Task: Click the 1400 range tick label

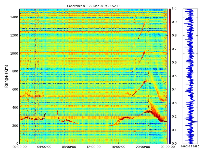Action: [x=14, y=17]
